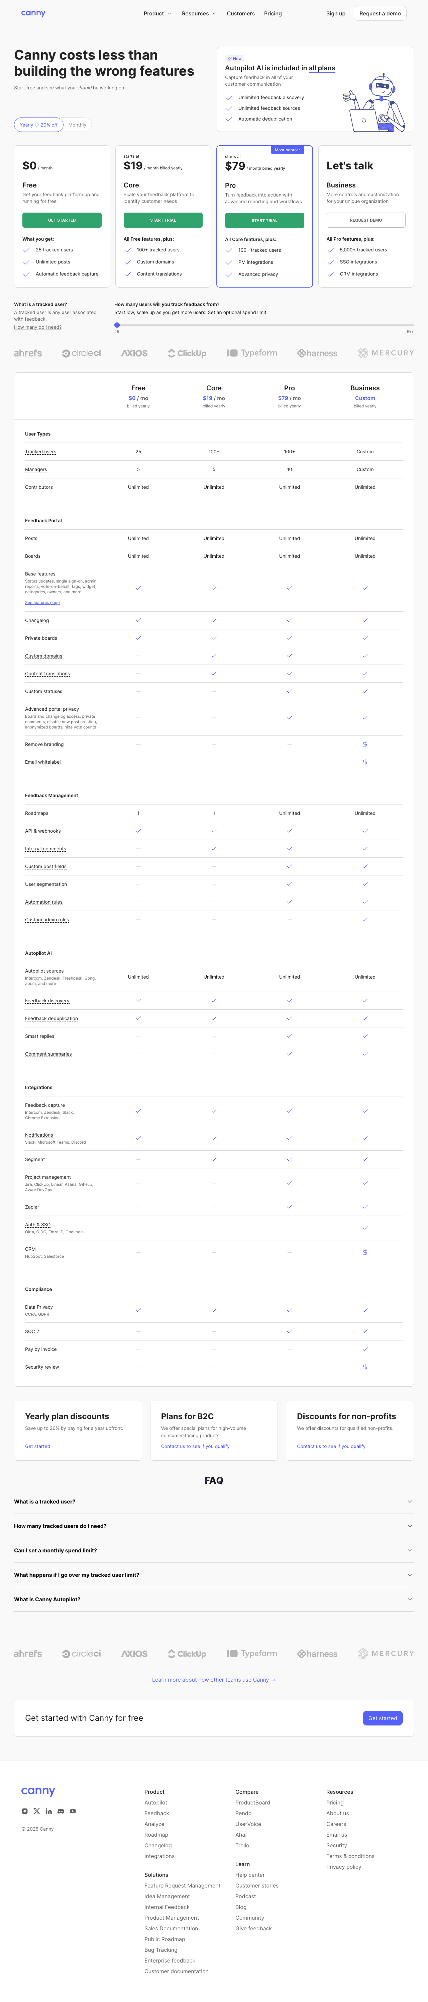Open Canny's Discord icon in footer
The height and width of the screenshot is (2002, 428).
(61, 1811)
